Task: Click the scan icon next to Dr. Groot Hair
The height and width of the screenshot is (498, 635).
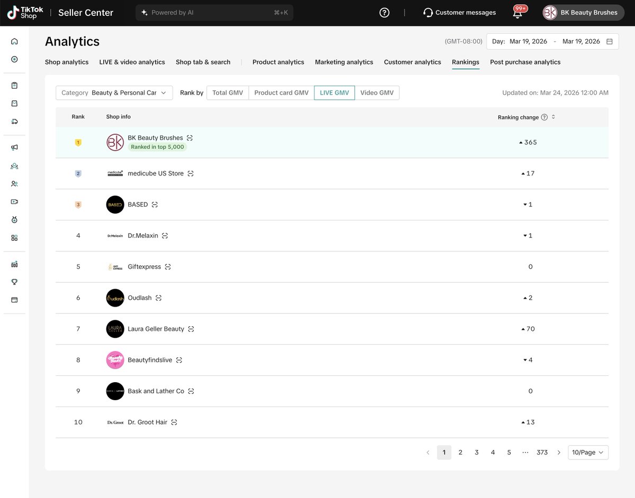Action: click(x=174, y=422)
